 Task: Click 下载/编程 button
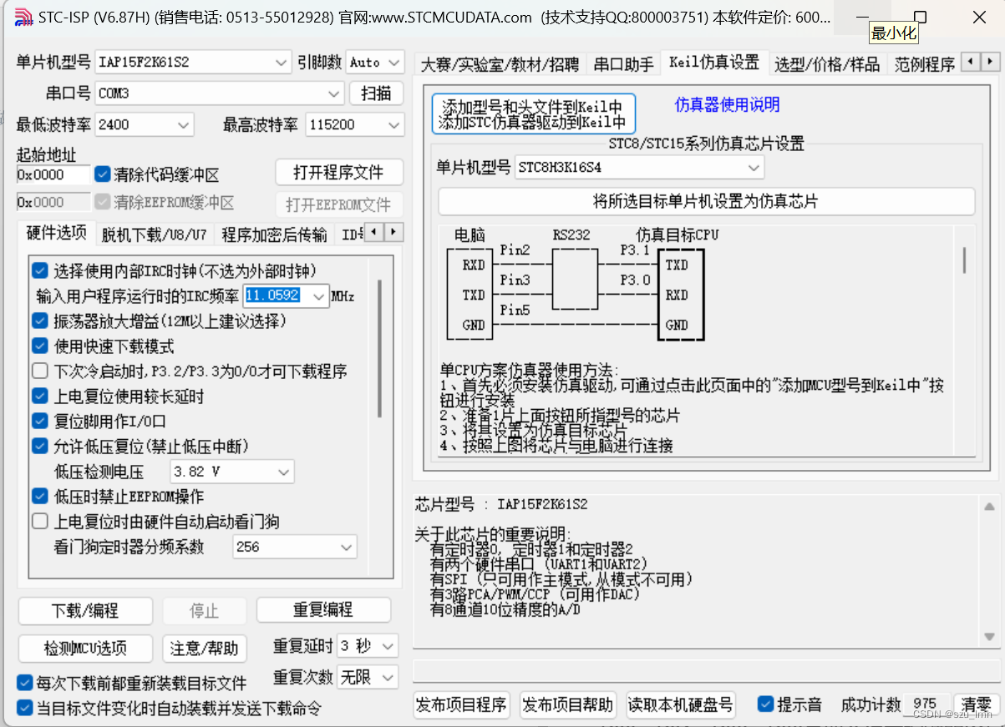coord(85,610)
